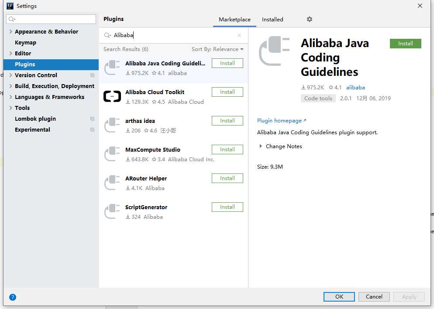The height and width of the screenshot is (309, 434).
Task: Install Alibaba Java Coding Guidelines from list
Action: 227,63
